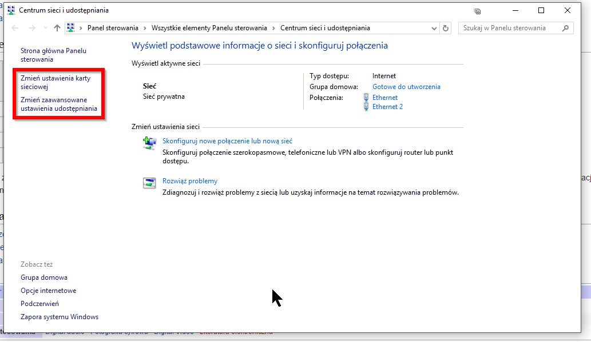This screenshot has height=342, width=591.
Task: Go to Strona główna Panelu sterowania
Action: tap(53, 55)
